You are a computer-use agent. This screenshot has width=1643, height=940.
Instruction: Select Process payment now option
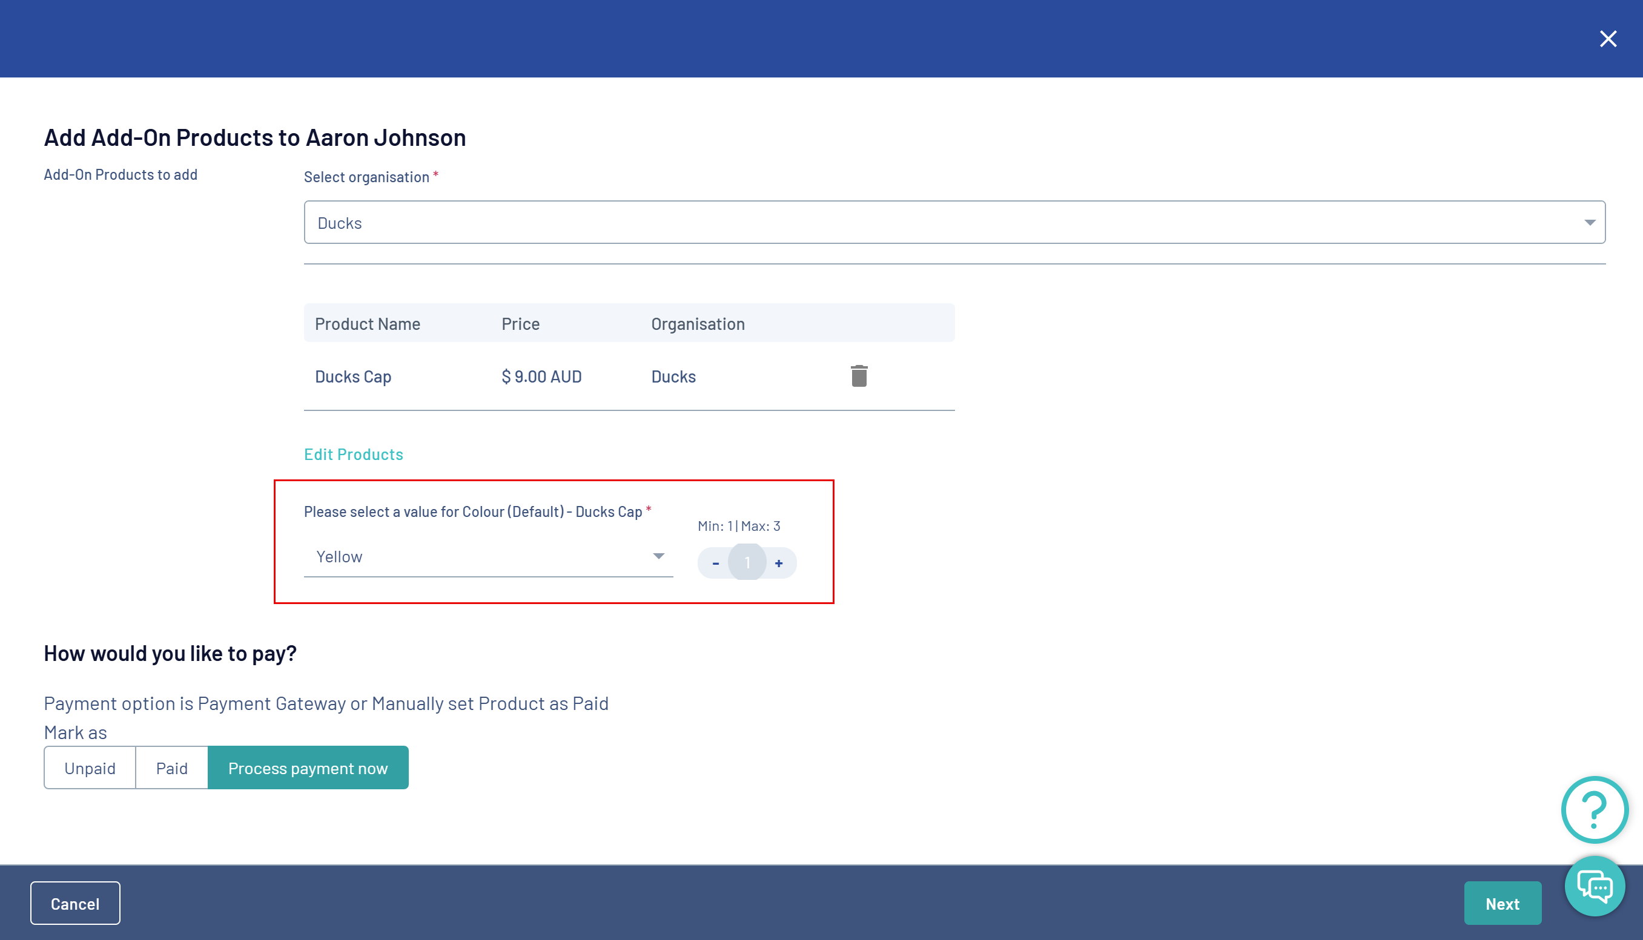tap(308, 767)
